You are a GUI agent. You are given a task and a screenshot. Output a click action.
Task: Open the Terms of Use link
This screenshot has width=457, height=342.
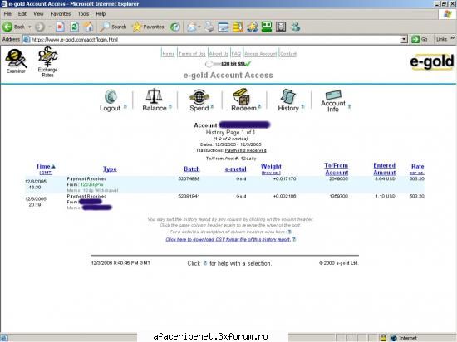coord(192,54)
